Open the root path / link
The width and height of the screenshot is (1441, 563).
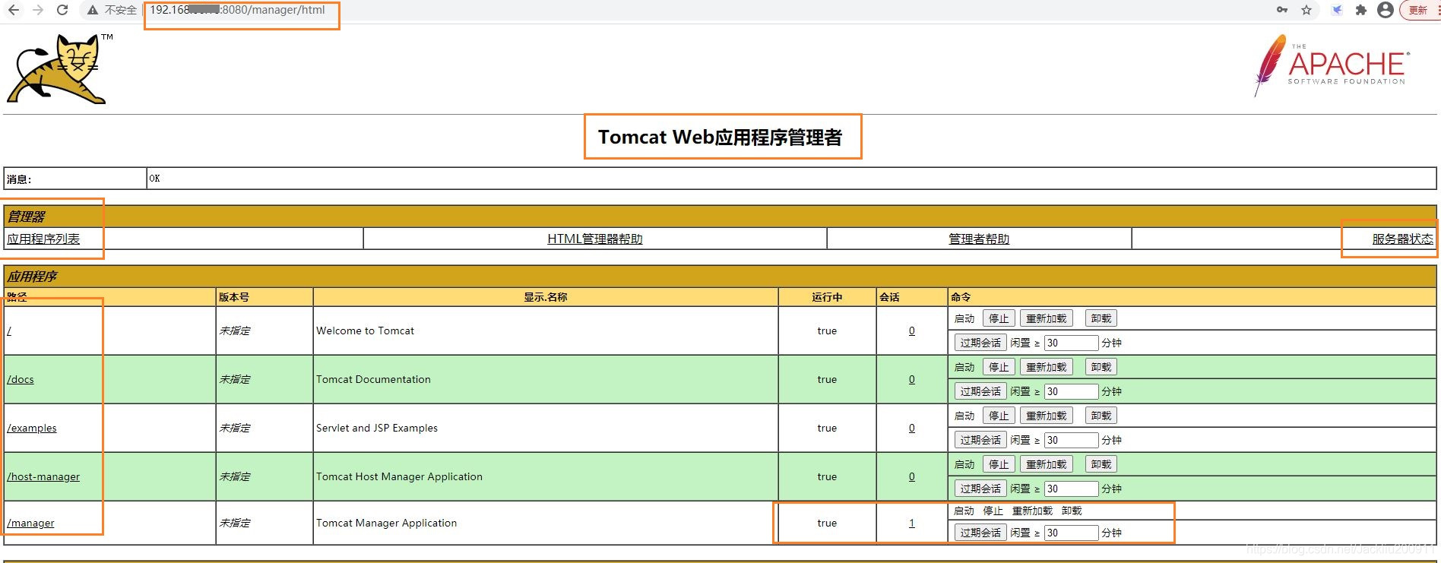[x=9, y=331]
